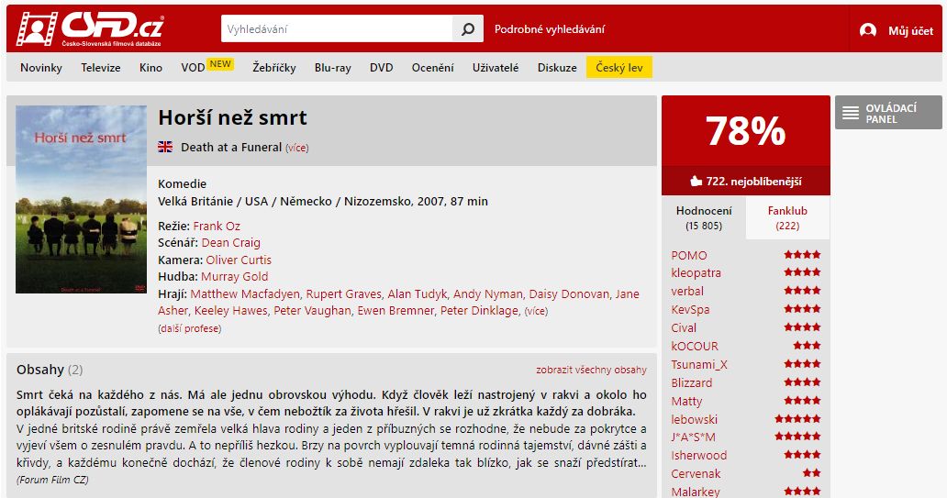Open user Cervenak profile

(x=696, y=474)
